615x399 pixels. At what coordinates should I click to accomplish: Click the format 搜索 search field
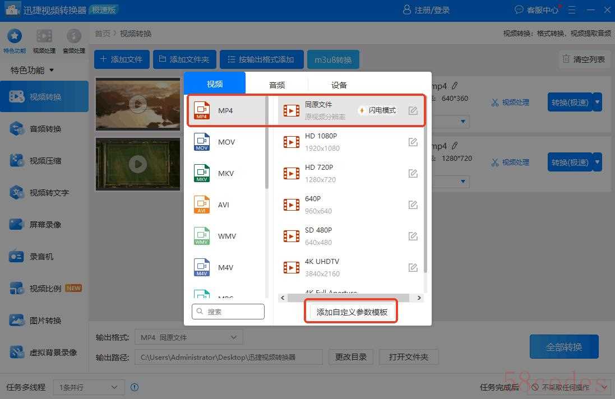pyautogui.click(x=228, y=312)
